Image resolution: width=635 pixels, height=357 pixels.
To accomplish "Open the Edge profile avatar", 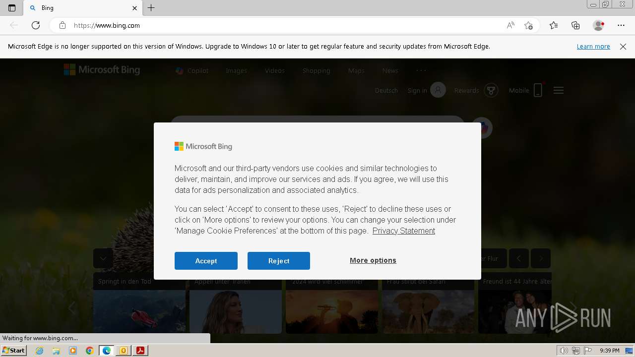I will point(599,25).
